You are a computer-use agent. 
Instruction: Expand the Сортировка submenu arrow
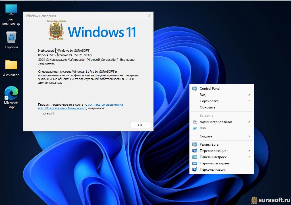coord(249,101)
